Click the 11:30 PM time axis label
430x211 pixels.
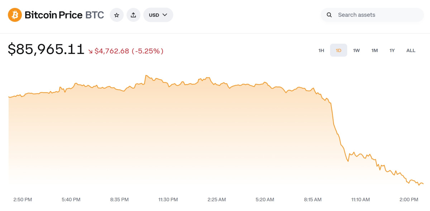[168, 200]
